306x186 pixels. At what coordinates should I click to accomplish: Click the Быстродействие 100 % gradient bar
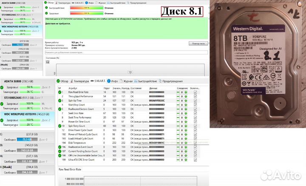87,8
